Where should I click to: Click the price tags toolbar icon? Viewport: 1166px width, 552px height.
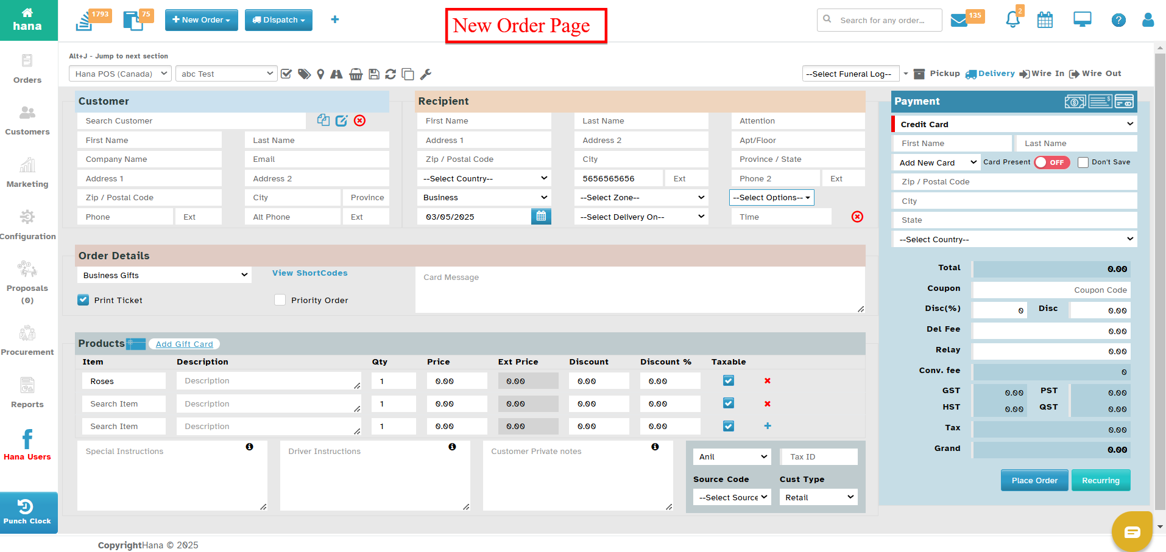click(304, 74)
